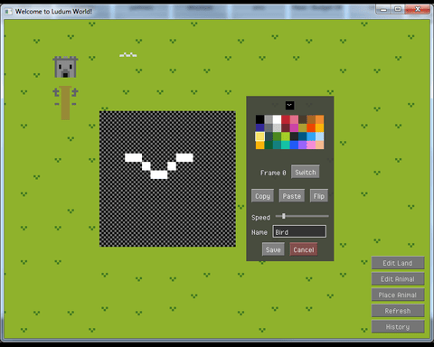
Task: Select the charcoal swatch
Action: (294, 136)
